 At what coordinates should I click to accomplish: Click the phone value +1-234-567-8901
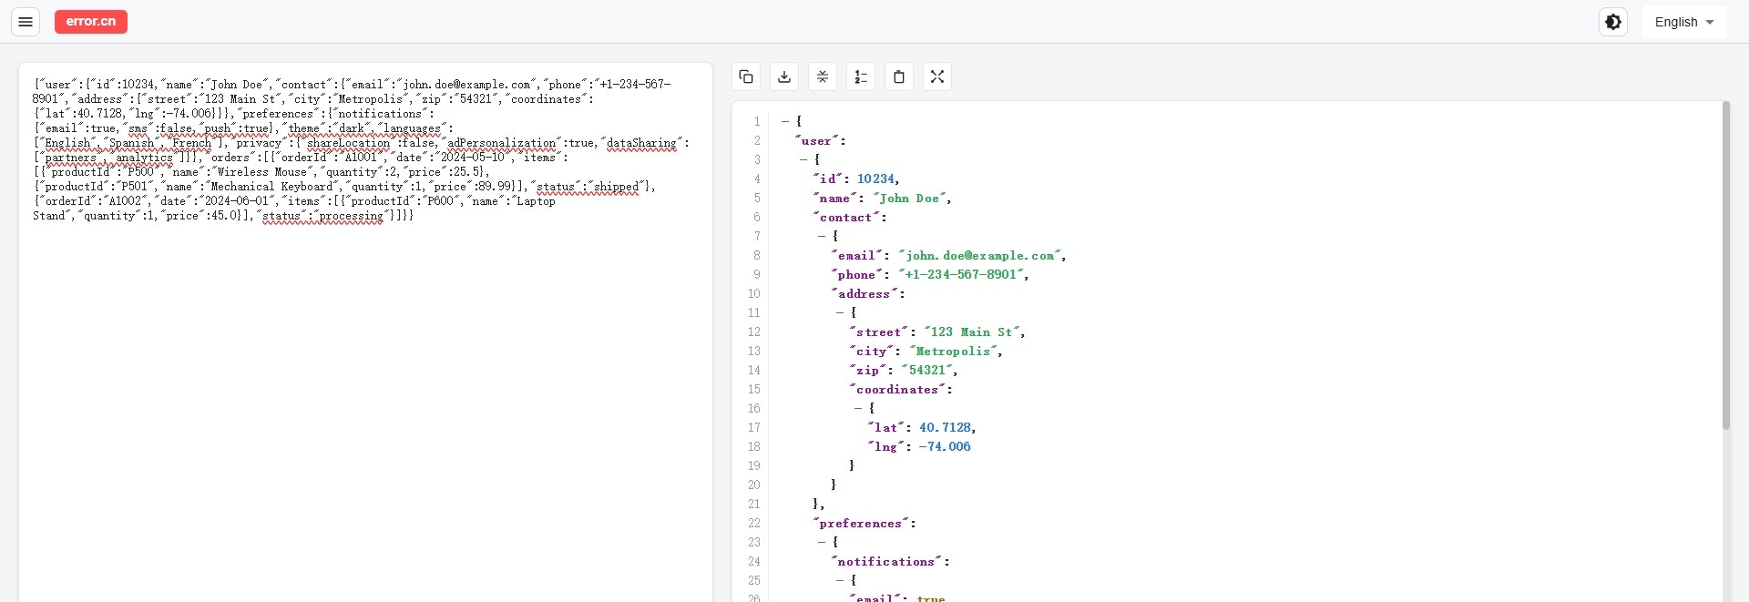click(x=962, y=275)
